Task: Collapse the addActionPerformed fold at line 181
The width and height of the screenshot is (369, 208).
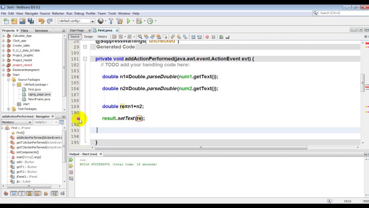Action: pyautogui.click(x=85, y=59)
